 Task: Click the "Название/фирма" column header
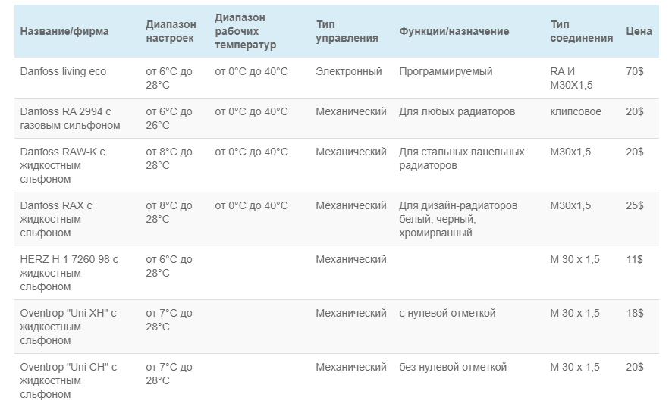64,32
